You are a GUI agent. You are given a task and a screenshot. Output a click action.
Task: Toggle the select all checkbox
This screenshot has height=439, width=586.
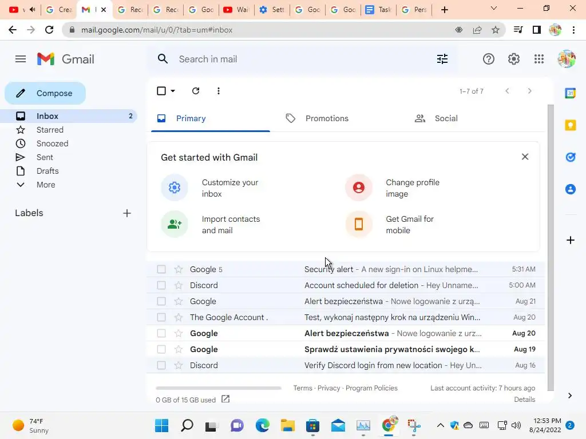click(161, 91)
